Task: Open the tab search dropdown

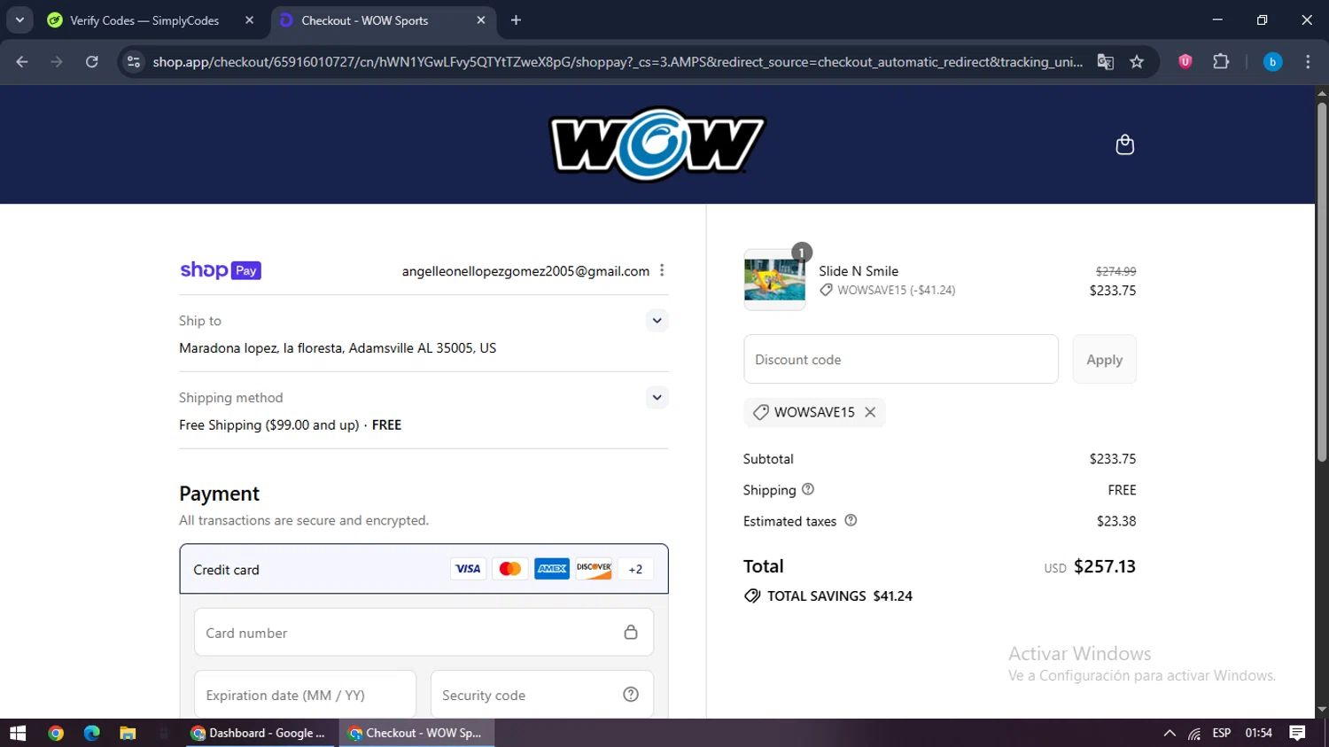Action: tap(19, 20)
